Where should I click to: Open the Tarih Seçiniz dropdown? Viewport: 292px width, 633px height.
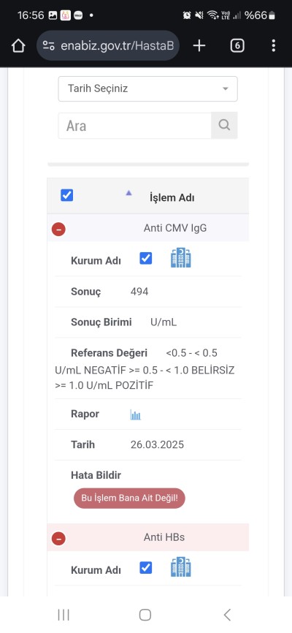point(148,89)
